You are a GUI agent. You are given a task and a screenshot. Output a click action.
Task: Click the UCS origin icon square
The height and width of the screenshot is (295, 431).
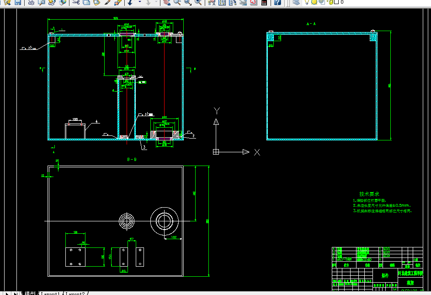216,152
